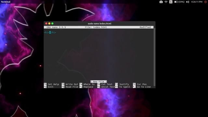Click the 'Replace' shortcut label
This screenshot has height=117, width=208.
[x=88, y=87]
